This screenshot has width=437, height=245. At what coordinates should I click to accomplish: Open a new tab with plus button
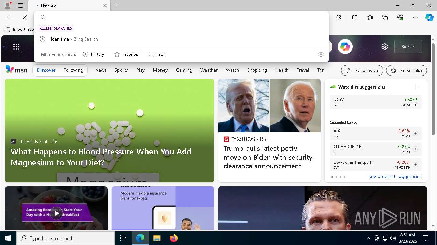pos(116,5)
